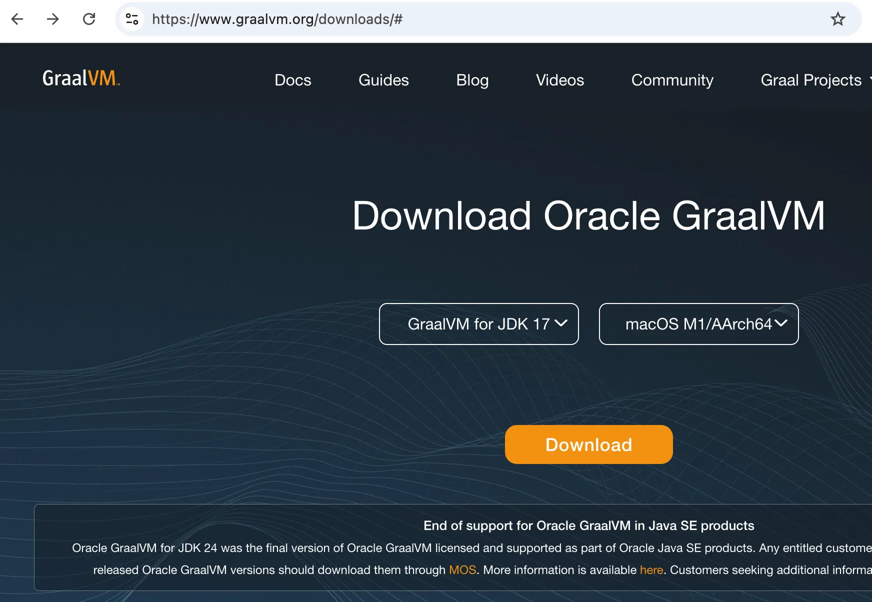Open the Community page
This screenshot has width=872, height=602.
[672, 80]
